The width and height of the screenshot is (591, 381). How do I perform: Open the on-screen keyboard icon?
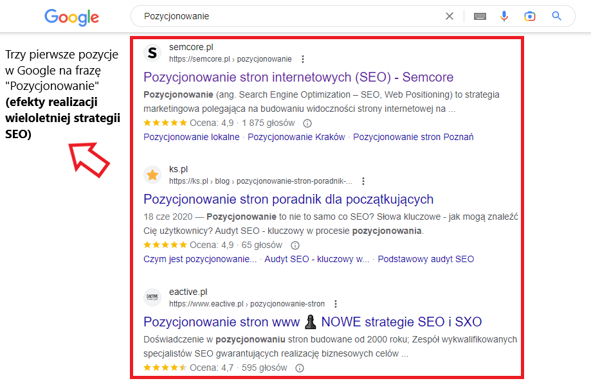point(480,16)
